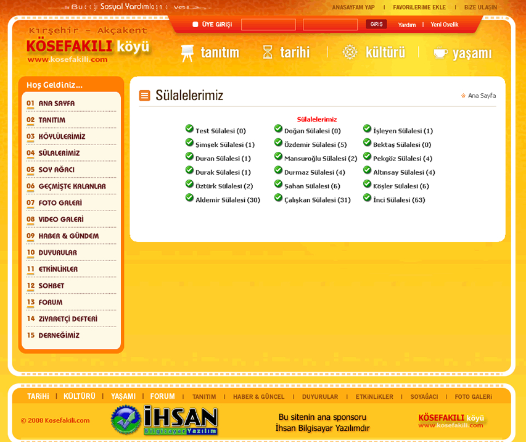This screenshot has width=526, height=442.
Task: Click the İhsan Bilgisayar Yazılım sponsor logo
Action: pos(164,420)
